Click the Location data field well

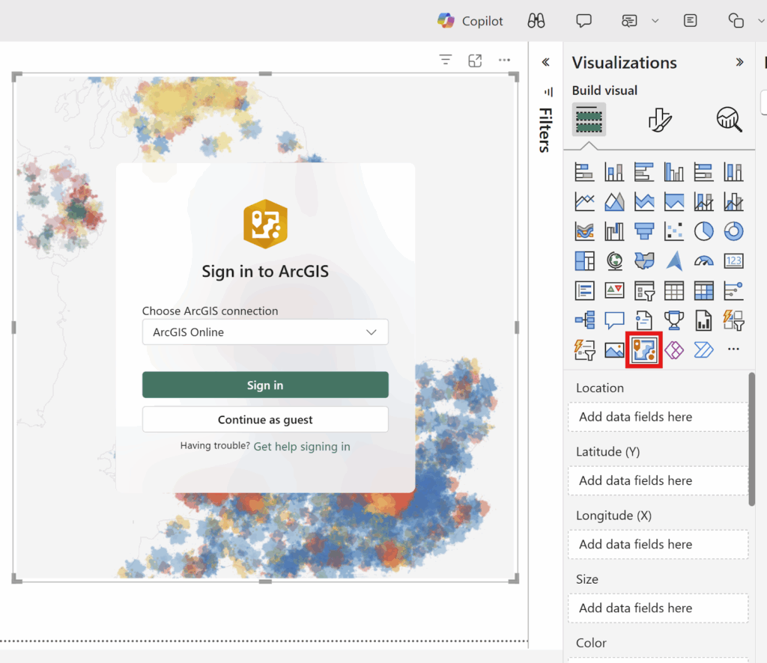point(658,417)
